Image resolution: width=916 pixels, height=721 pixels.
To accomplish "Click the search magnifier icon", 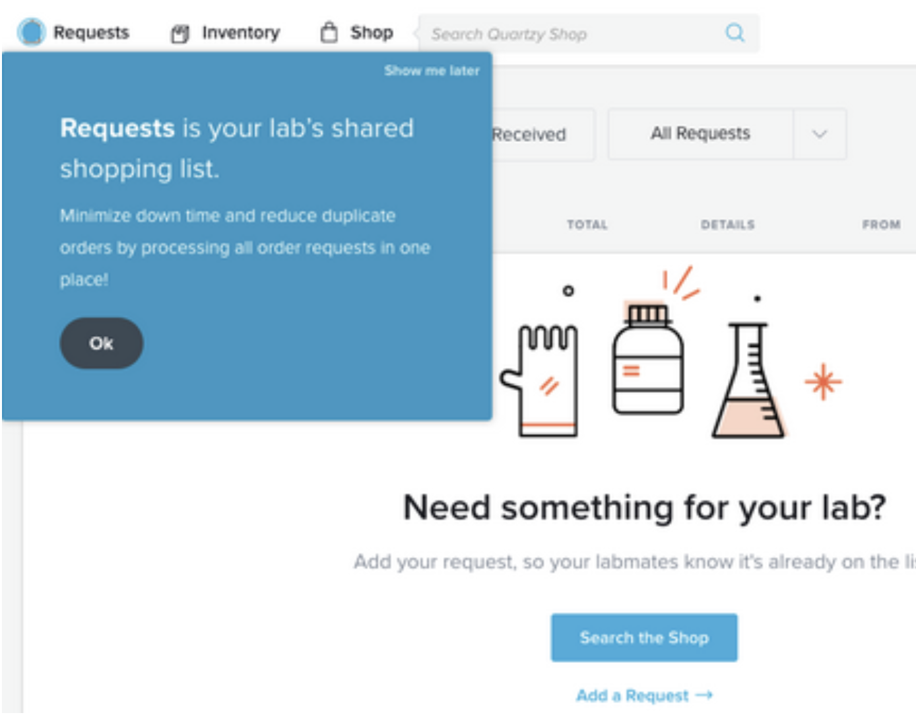I will pyautogui.click(x=735, y=32).
